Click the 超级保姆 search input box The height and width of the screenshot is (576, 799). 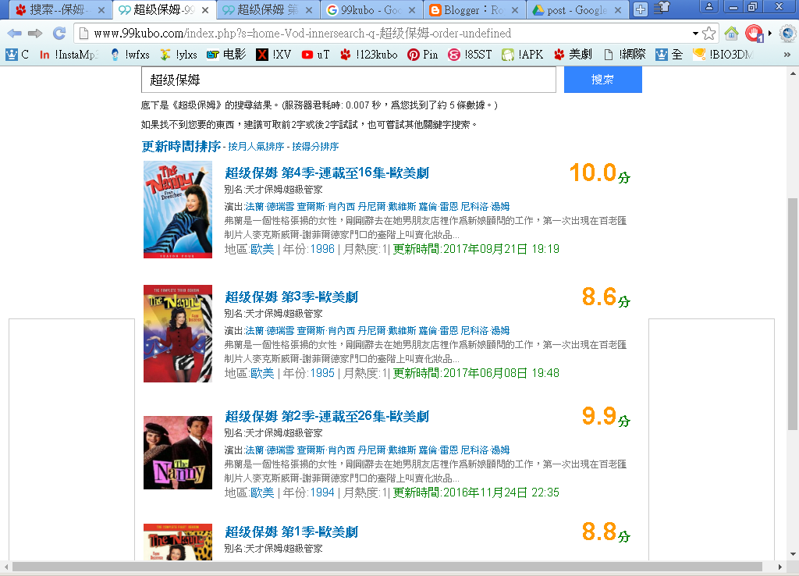tap(349, 80)
